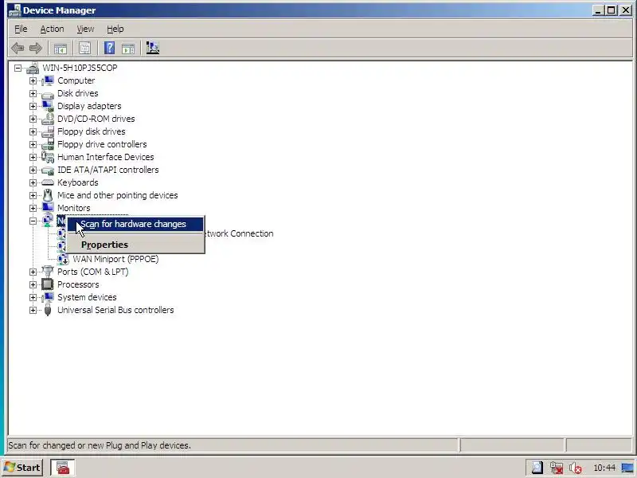Toggle the console tree toolbar icon
Image resolution: width=637 pixels, height=478 pixels.
pyautogui.click(x=61, y=49)
